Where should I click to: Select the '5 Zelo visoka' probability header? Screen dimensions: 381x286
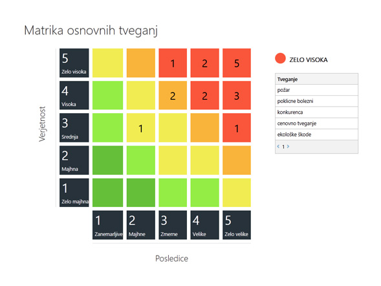point(74,63)
